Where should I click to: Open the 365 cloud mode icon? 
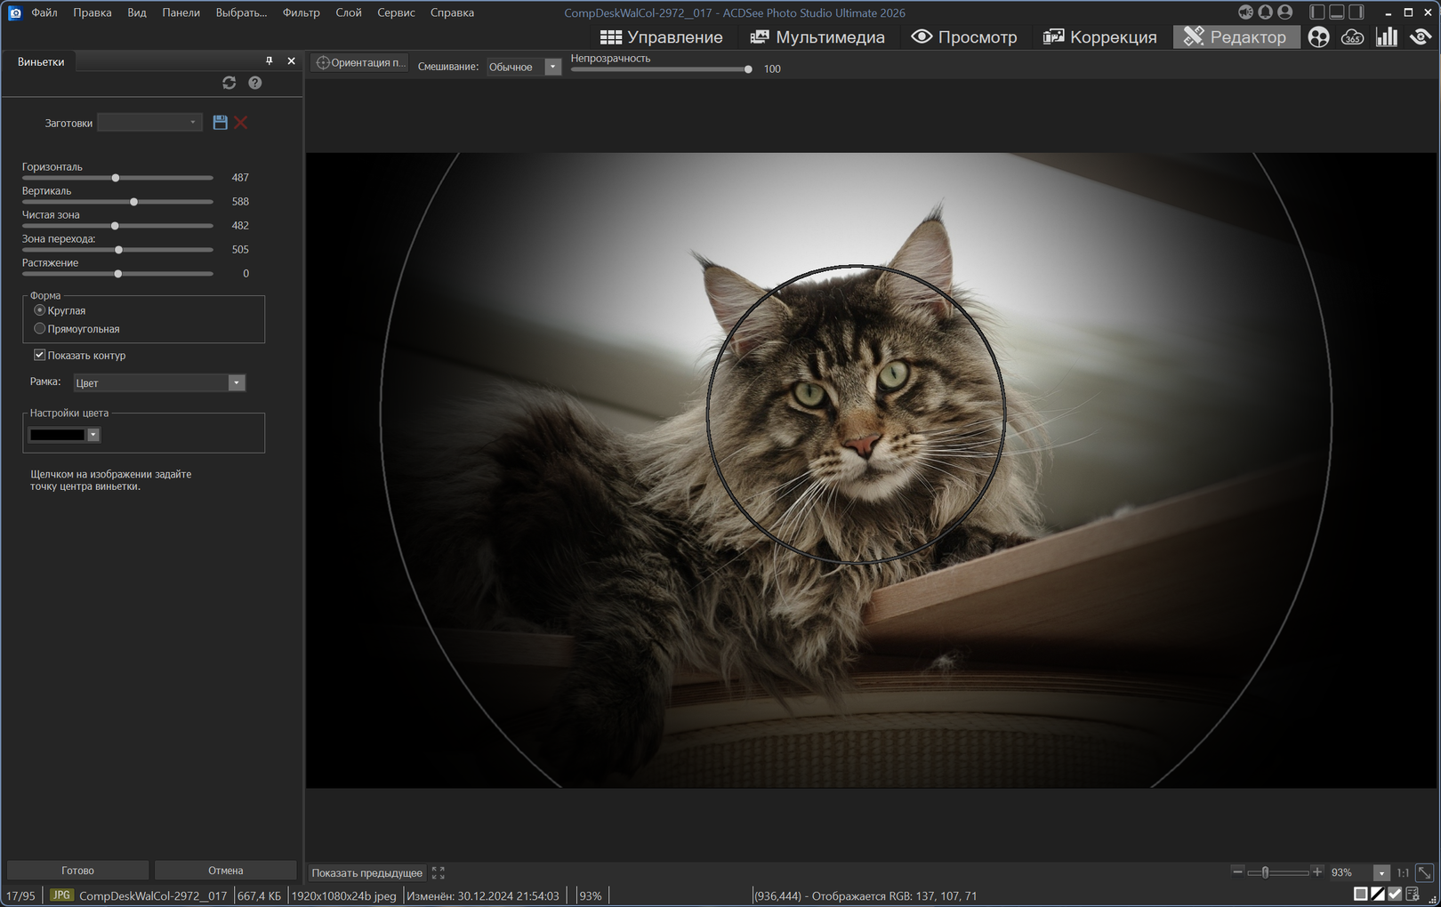click(1352, 37)
